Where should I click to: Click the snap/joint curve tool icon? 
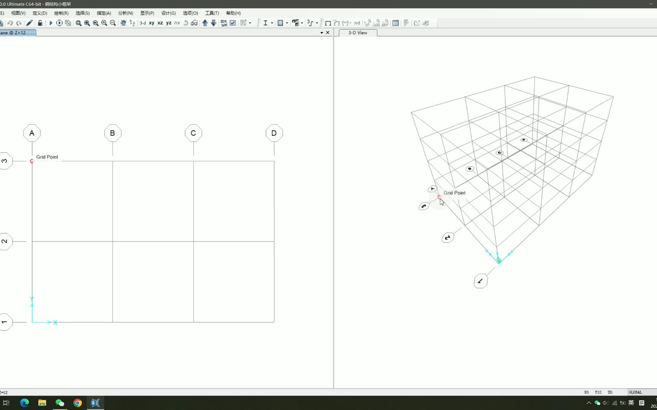click(x=311, y=23)
